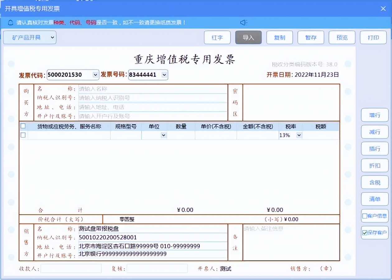Click 减行 to remove a row
392x280 pixels.
point(375,132)
